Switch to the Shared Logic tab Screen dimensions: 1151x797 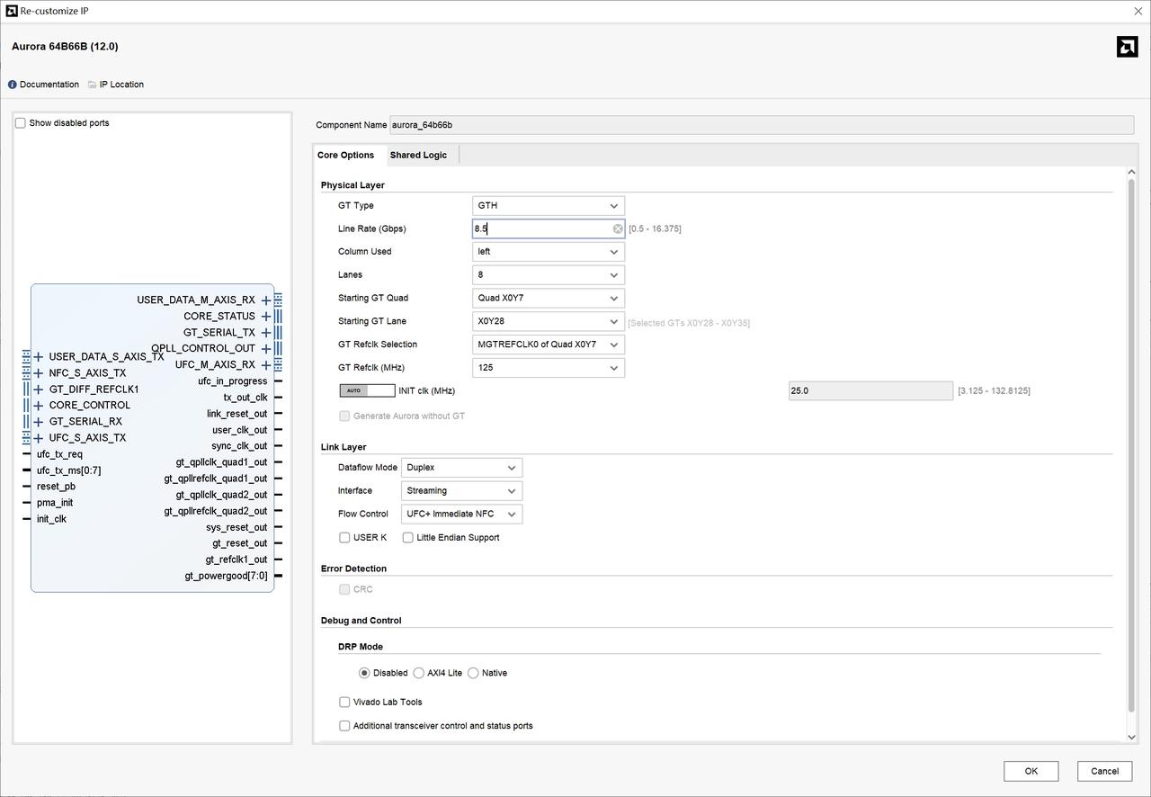pos(418,156)
